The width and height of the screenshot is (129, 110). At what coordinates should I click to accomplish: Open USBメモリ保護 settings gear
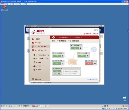(63, 63)
